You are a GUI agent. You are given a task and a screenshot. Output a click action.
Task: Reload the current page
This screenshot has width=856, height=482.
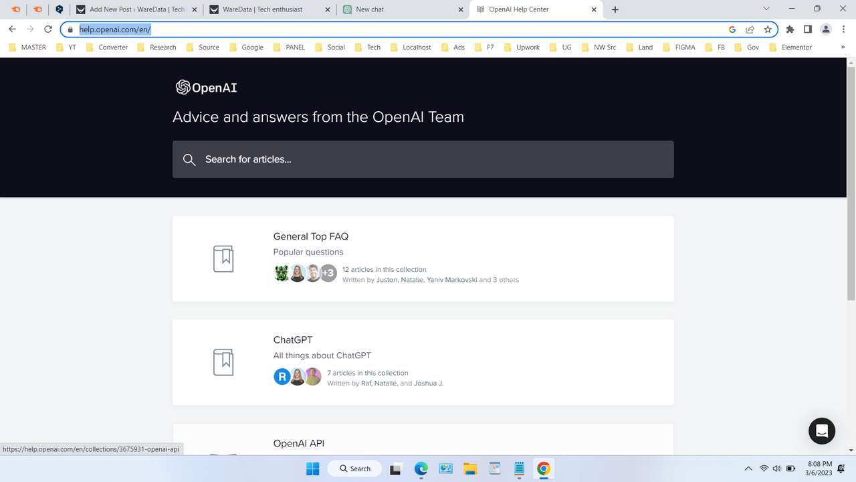point(47,29)
